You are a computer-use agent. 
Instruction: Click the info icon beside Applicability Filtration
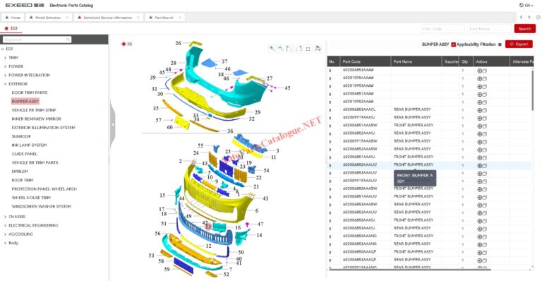(x=500, y=44)
